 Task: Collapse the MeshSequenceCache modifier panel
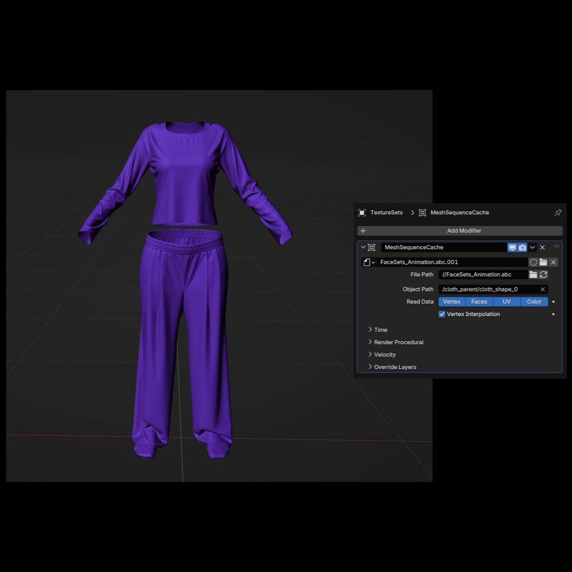click(x=363, y=247)
